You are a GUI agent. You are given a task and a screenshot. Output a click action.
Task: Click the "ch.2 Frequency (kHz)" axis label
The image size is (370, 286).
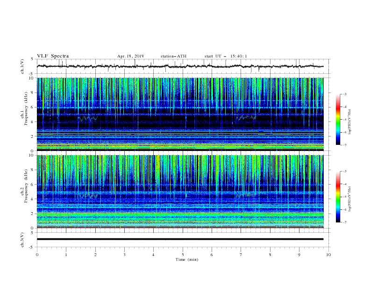point(24,186)
